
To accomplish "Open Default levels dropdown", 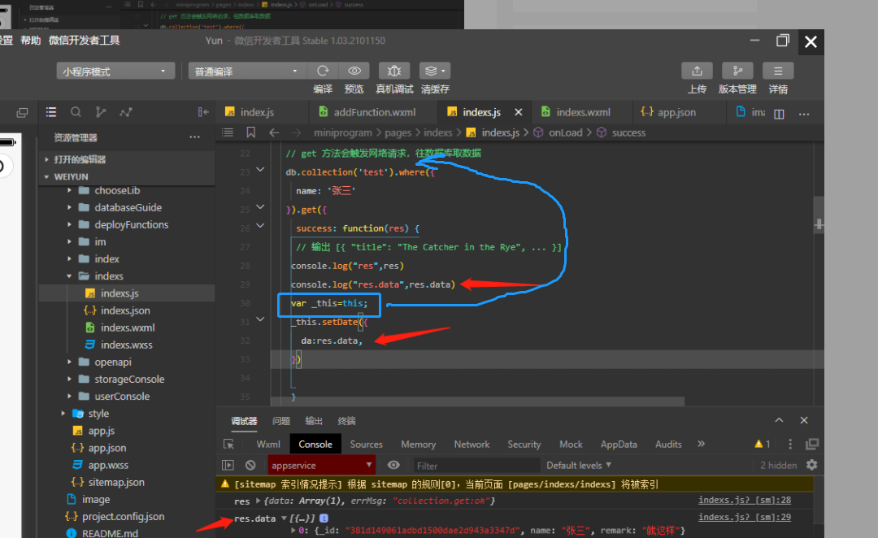I will (x=579, y=465).
